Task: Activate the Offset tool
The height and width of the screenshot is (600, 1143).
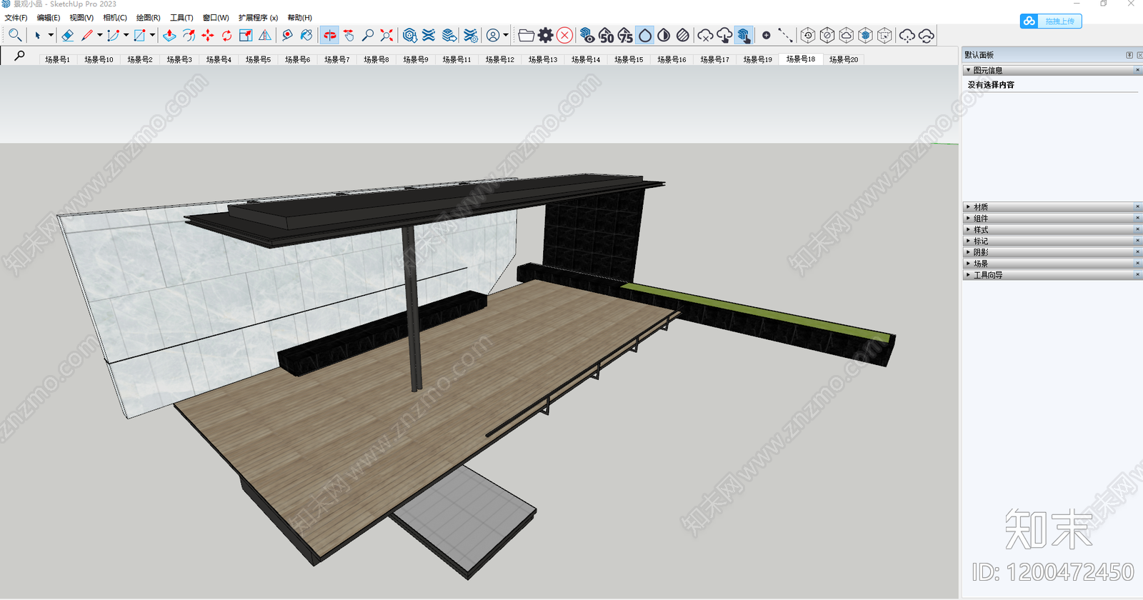Action: pos(189,35)
